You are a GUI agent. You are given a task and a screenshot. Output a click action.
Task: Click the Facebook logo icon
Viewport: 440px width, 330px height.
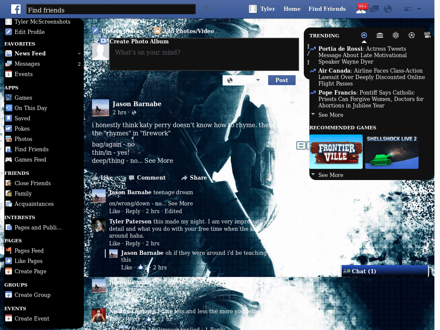click(x=16, y=9)
